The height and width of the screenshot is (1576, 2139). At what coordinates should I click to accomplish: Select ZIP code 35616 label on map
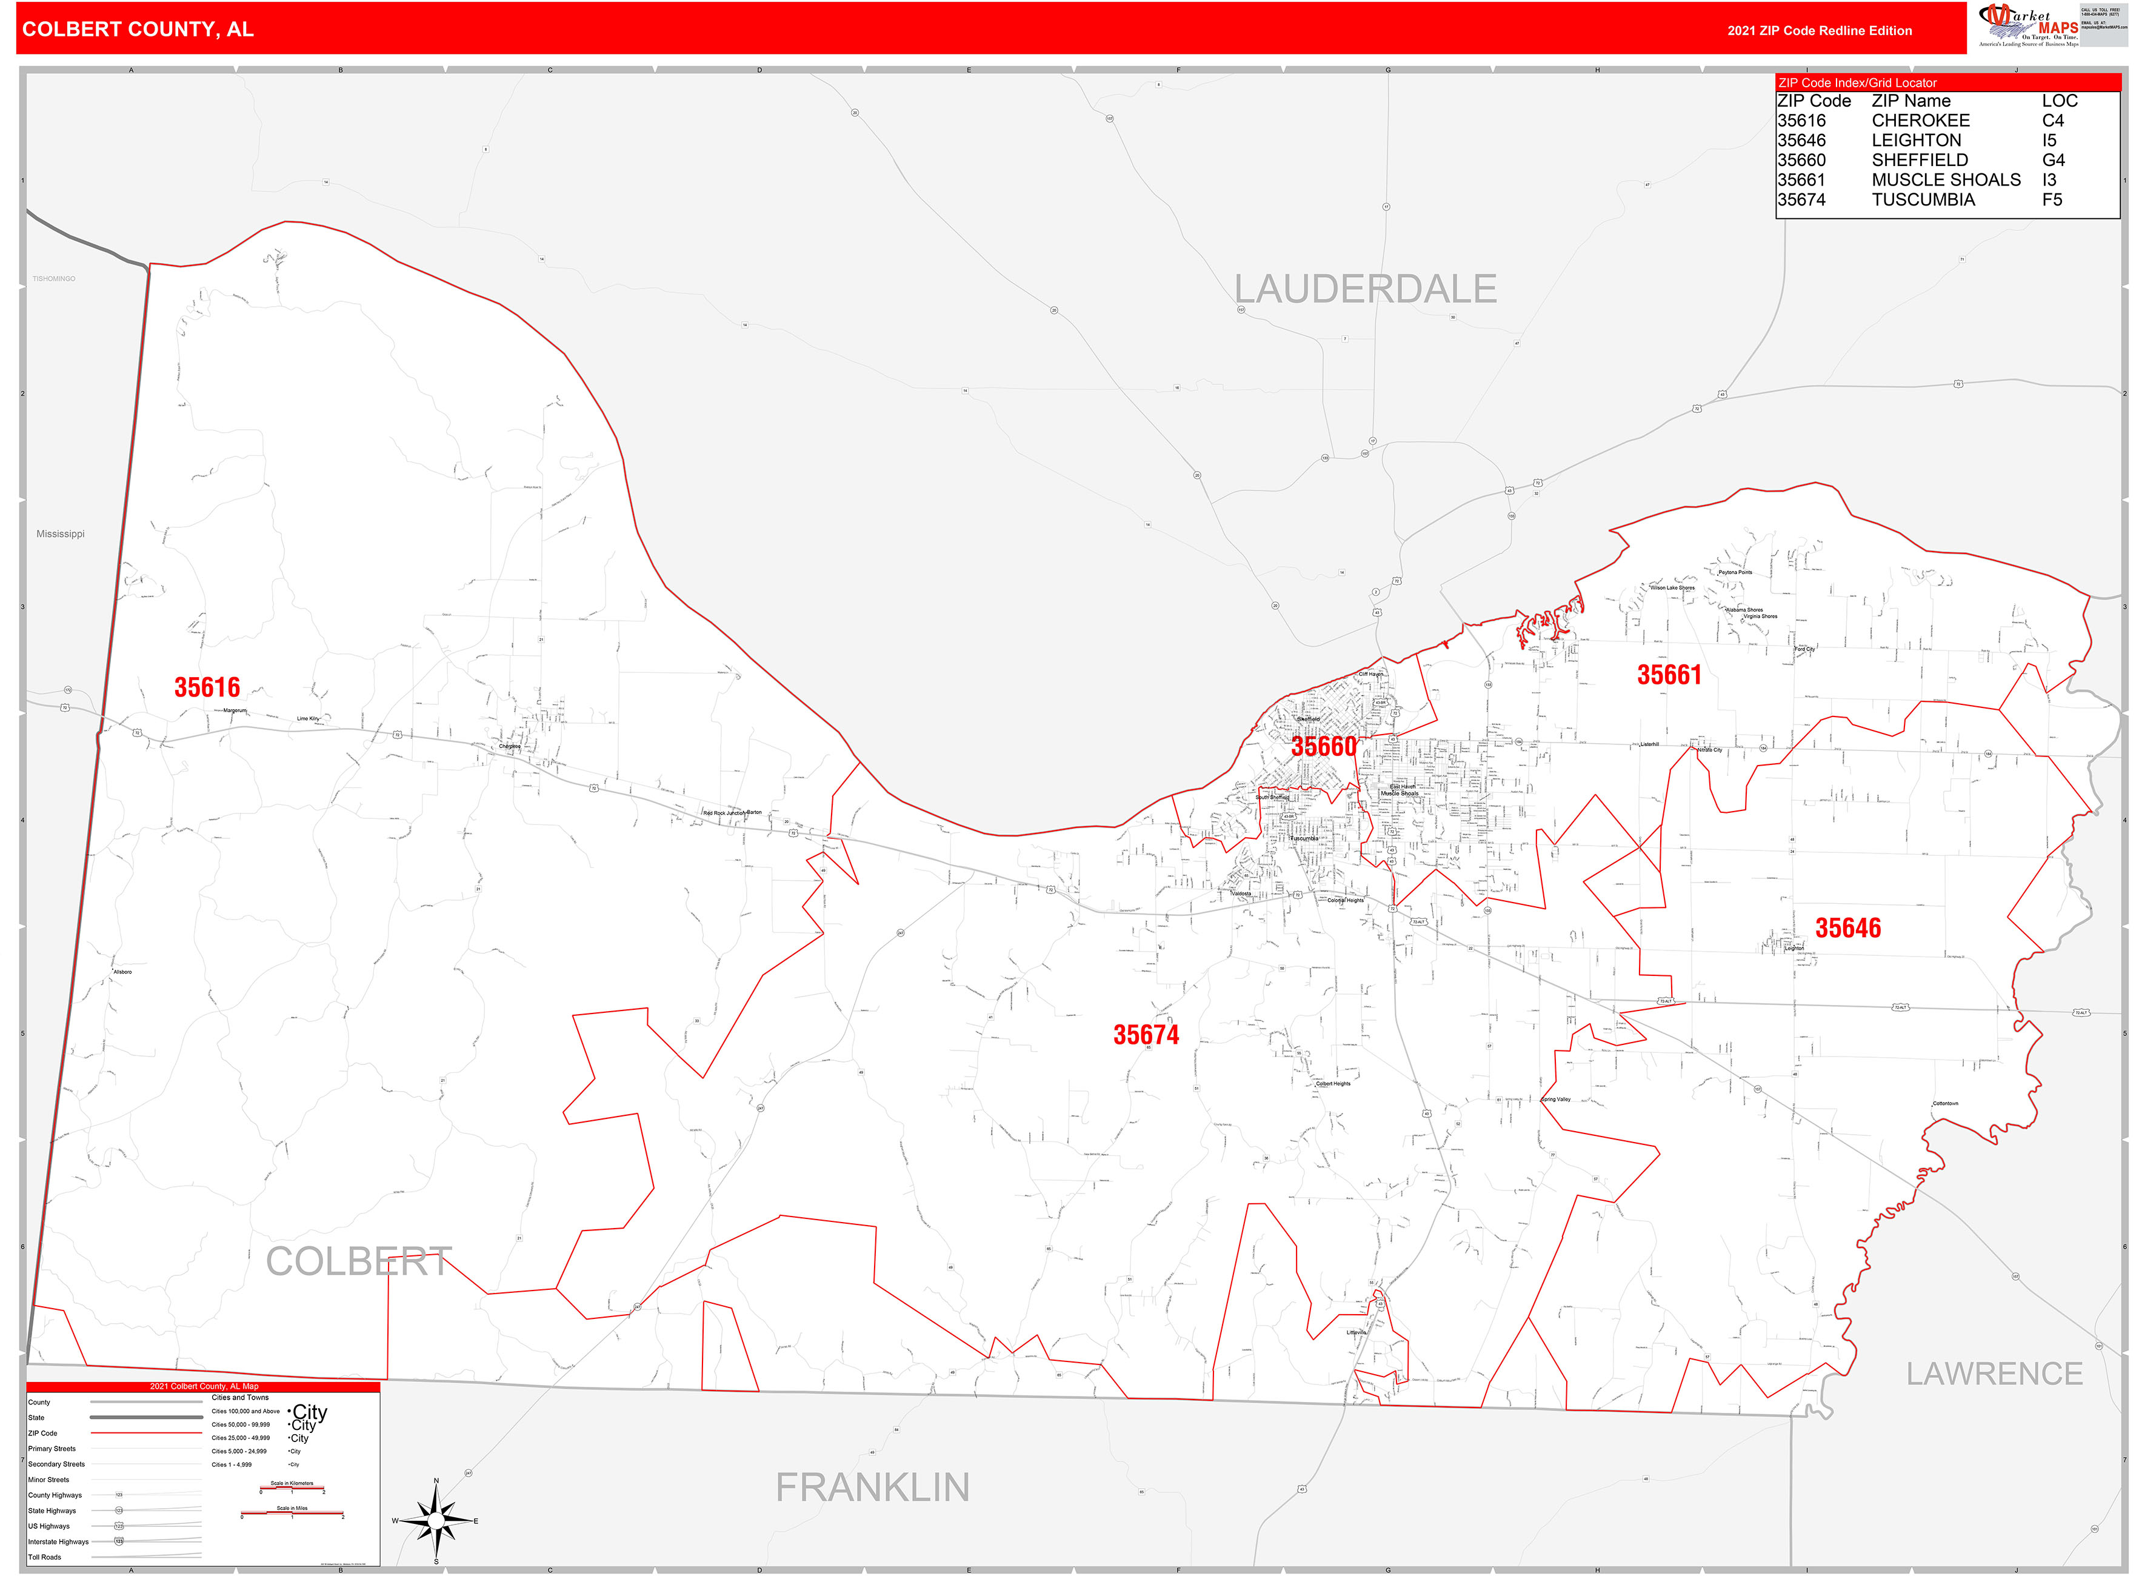click(x=207, y=687)
